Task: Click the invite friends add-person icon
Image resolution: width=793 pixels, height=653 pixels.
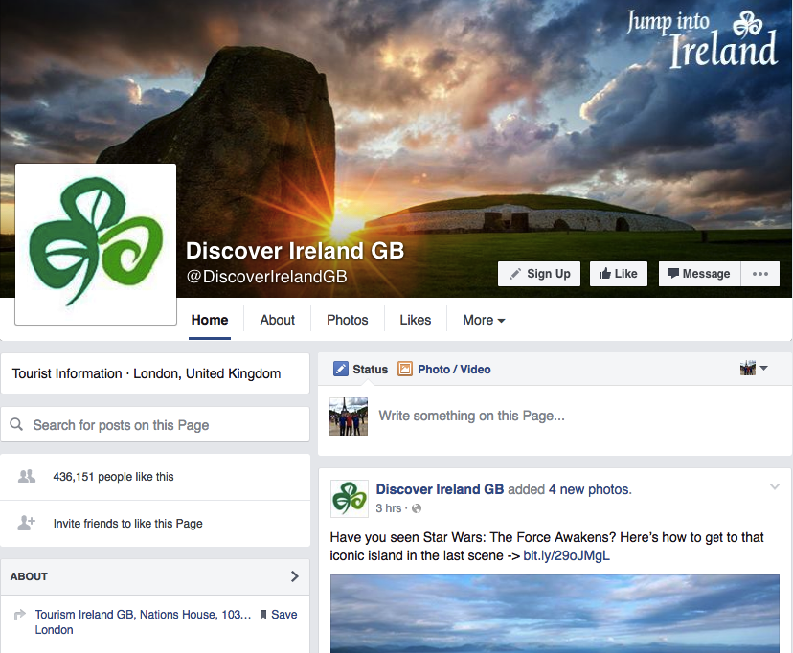Action: [26, 523]
